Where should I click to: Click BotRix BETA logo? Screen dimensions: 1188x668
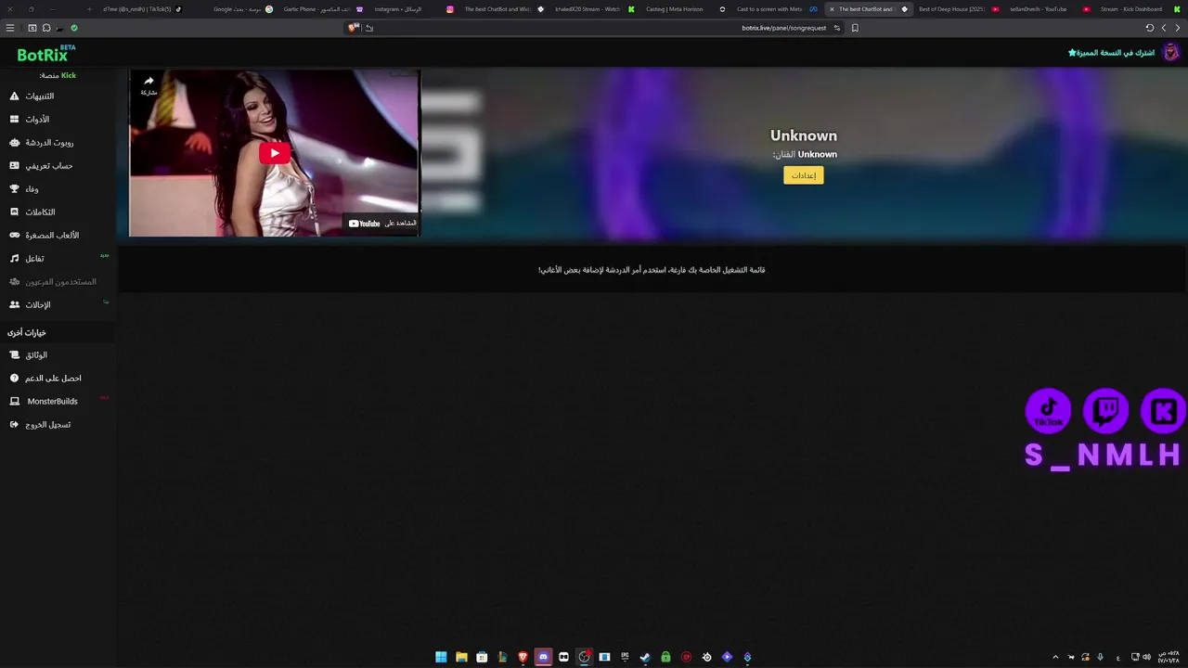click(x=45, y=54)
